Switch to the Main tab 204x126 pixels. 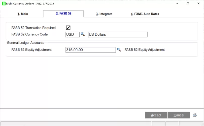[23, 14]
